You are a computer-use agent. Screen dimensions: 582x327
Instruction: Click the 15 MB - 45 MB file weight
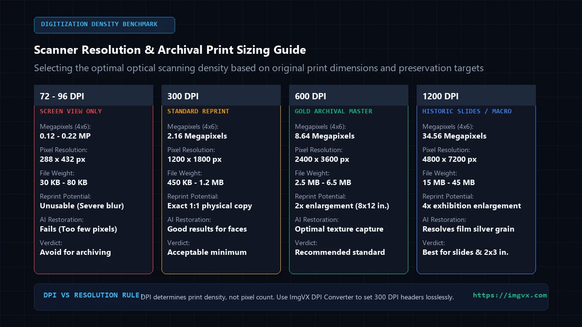point(449,183)
